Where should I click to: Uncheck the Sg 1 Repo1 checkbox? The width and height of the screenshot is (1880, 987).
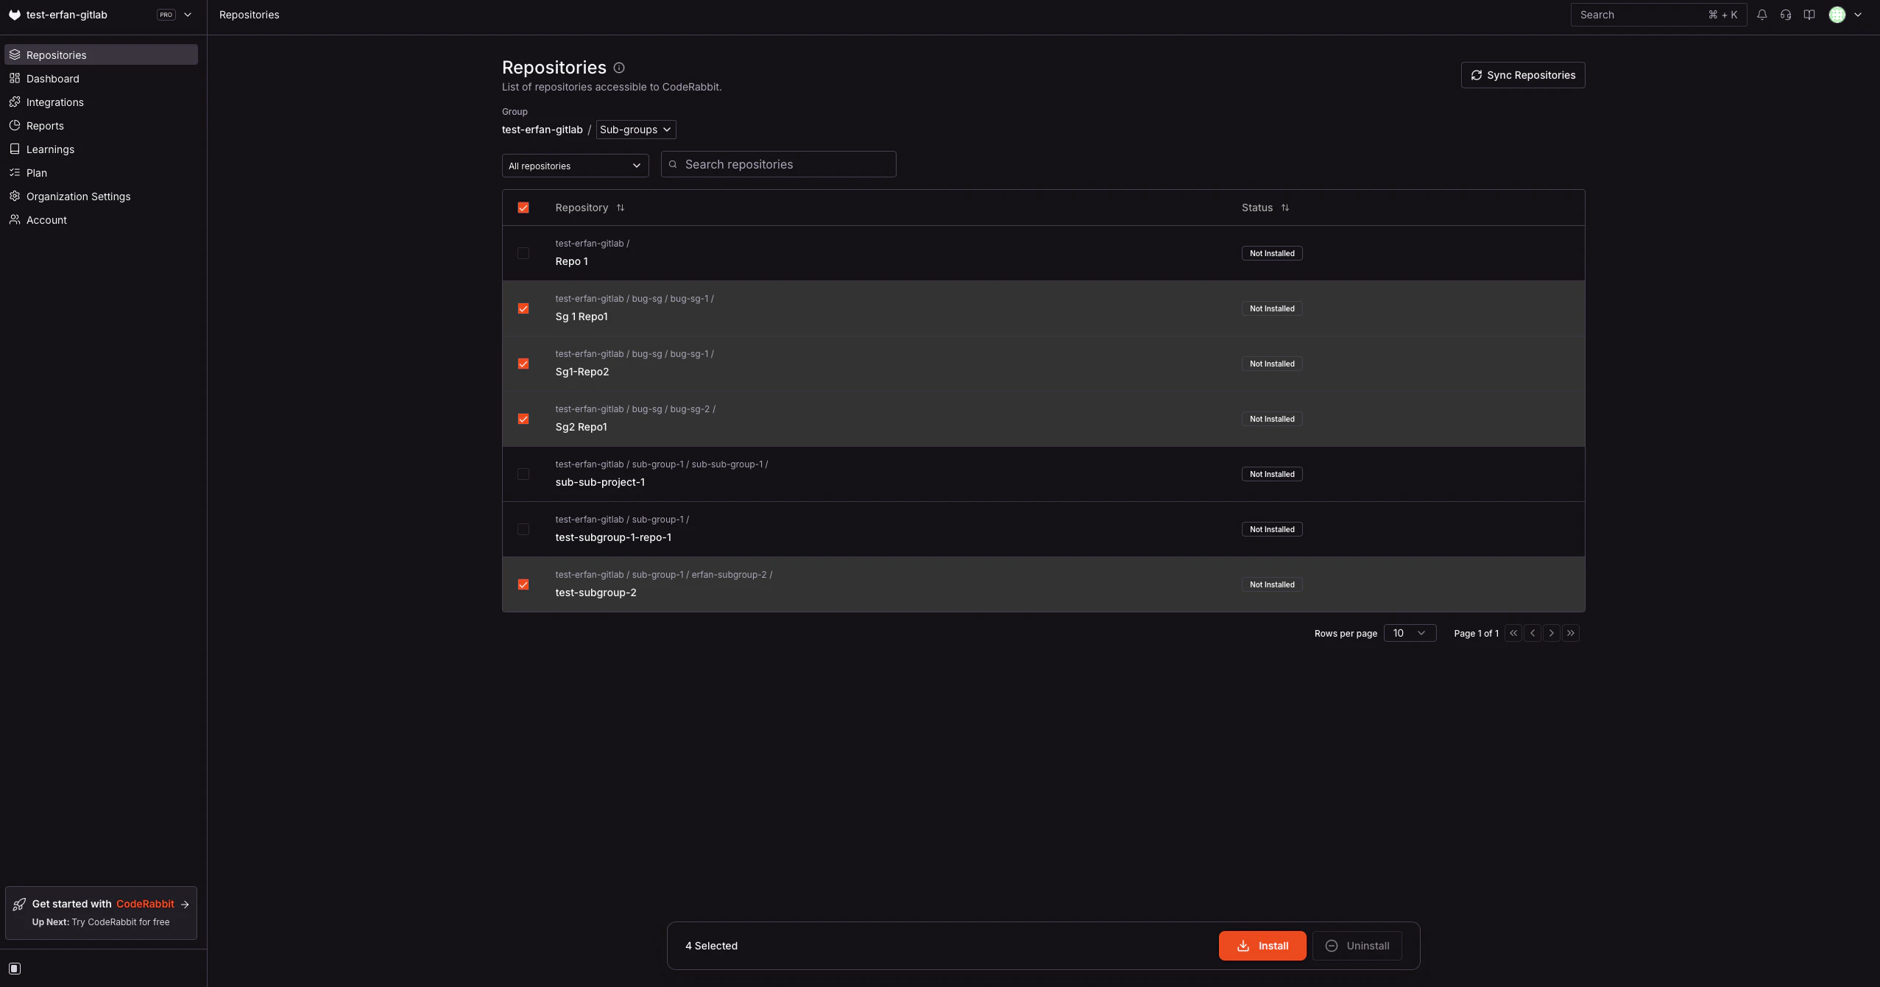pyautogui.click(x=523, y=308)
